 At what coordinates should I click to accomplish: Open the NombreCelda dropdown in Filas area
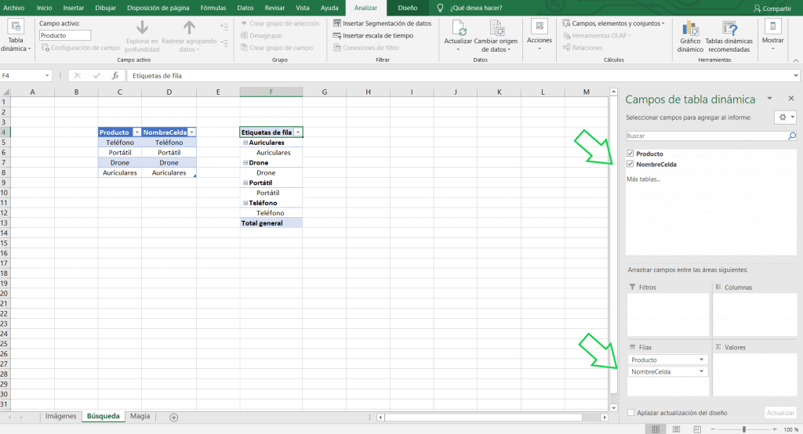[702, 371]
